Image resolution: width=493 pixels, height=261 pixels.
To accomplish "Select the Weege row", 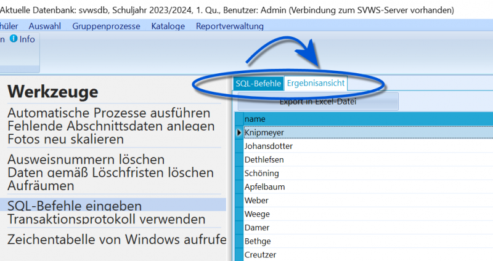I will click(369, 214).
